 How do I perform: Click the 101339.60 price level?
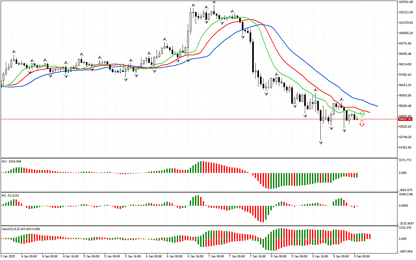coord(406,23)
